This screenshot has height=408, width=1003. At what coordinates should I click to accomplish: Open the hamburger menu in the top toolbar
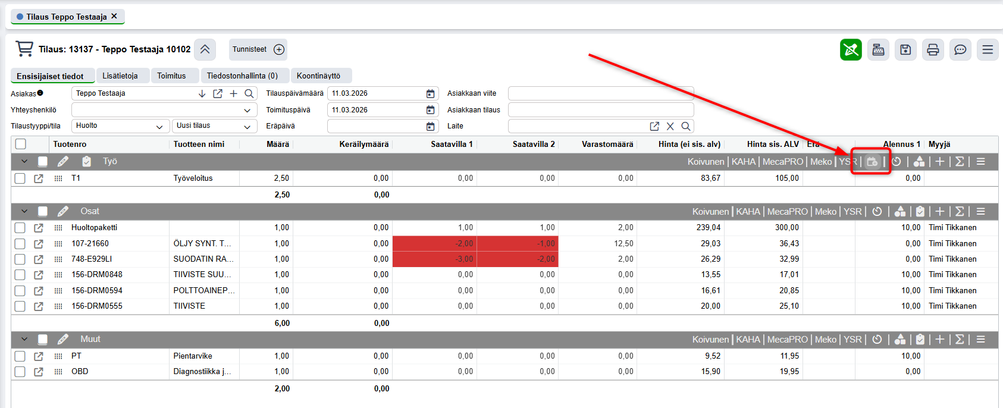coord(988,49)
